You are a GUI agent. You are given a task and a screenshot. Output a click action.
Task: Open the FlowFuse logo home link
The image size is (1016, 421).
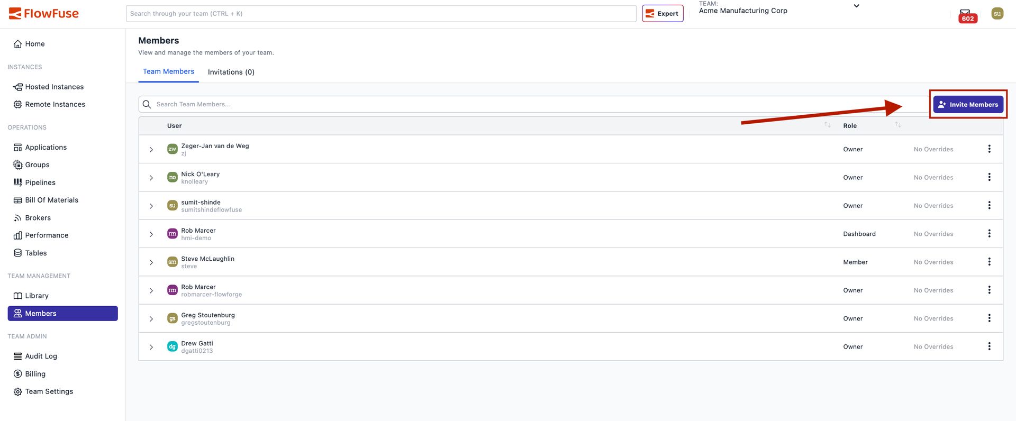click(x=44, y=14)
